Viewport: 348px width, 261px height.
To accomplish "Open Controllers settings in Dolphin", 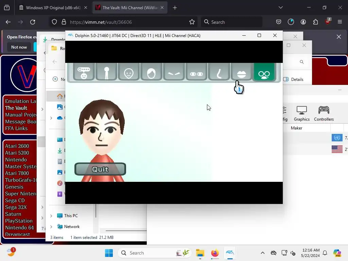I will [x=324, y=114].
